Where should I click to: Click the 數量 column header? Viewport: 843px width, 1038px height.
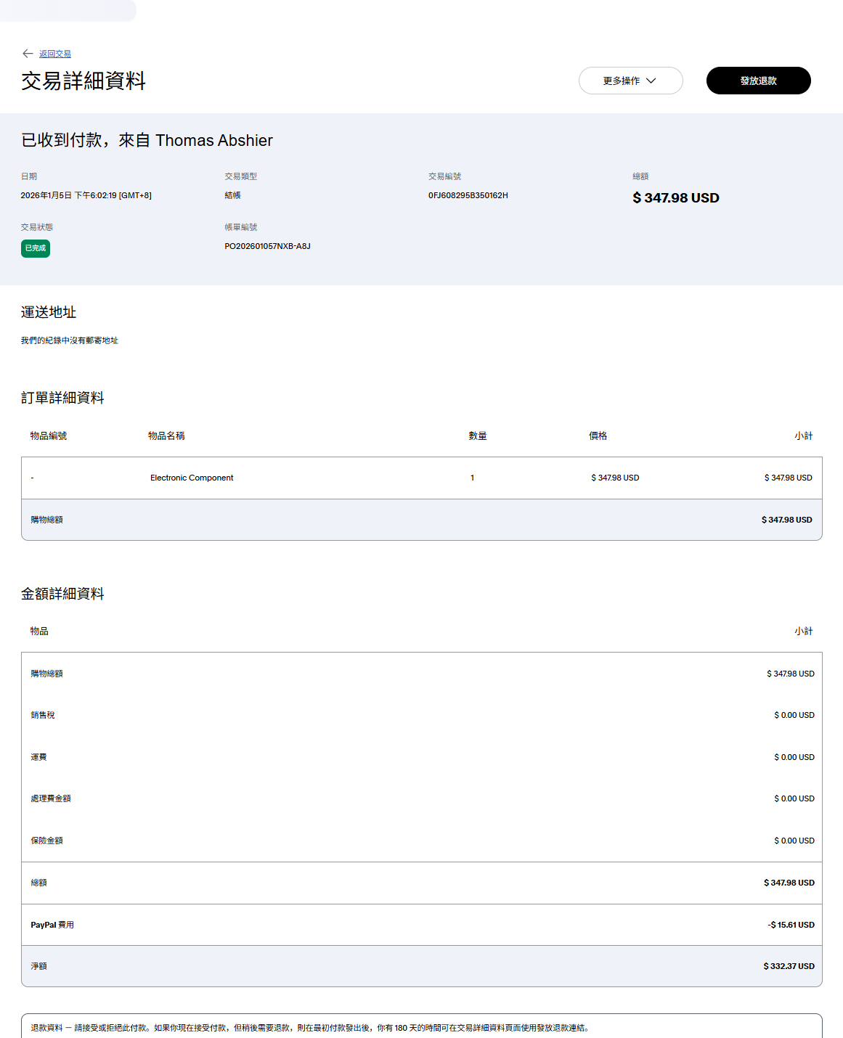[x=478, y=436]
